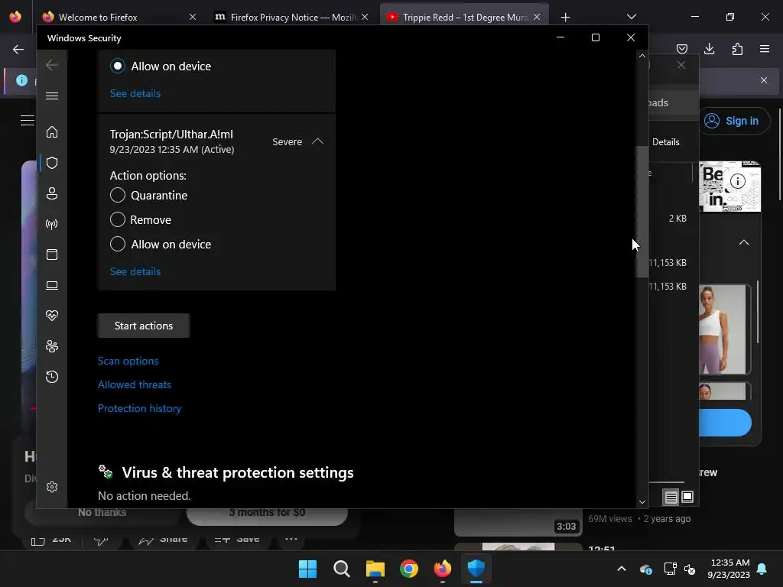Select Windows Security taskbar icon
The width and height of the screenshot is (783, 587).
[x=476, y=569]
